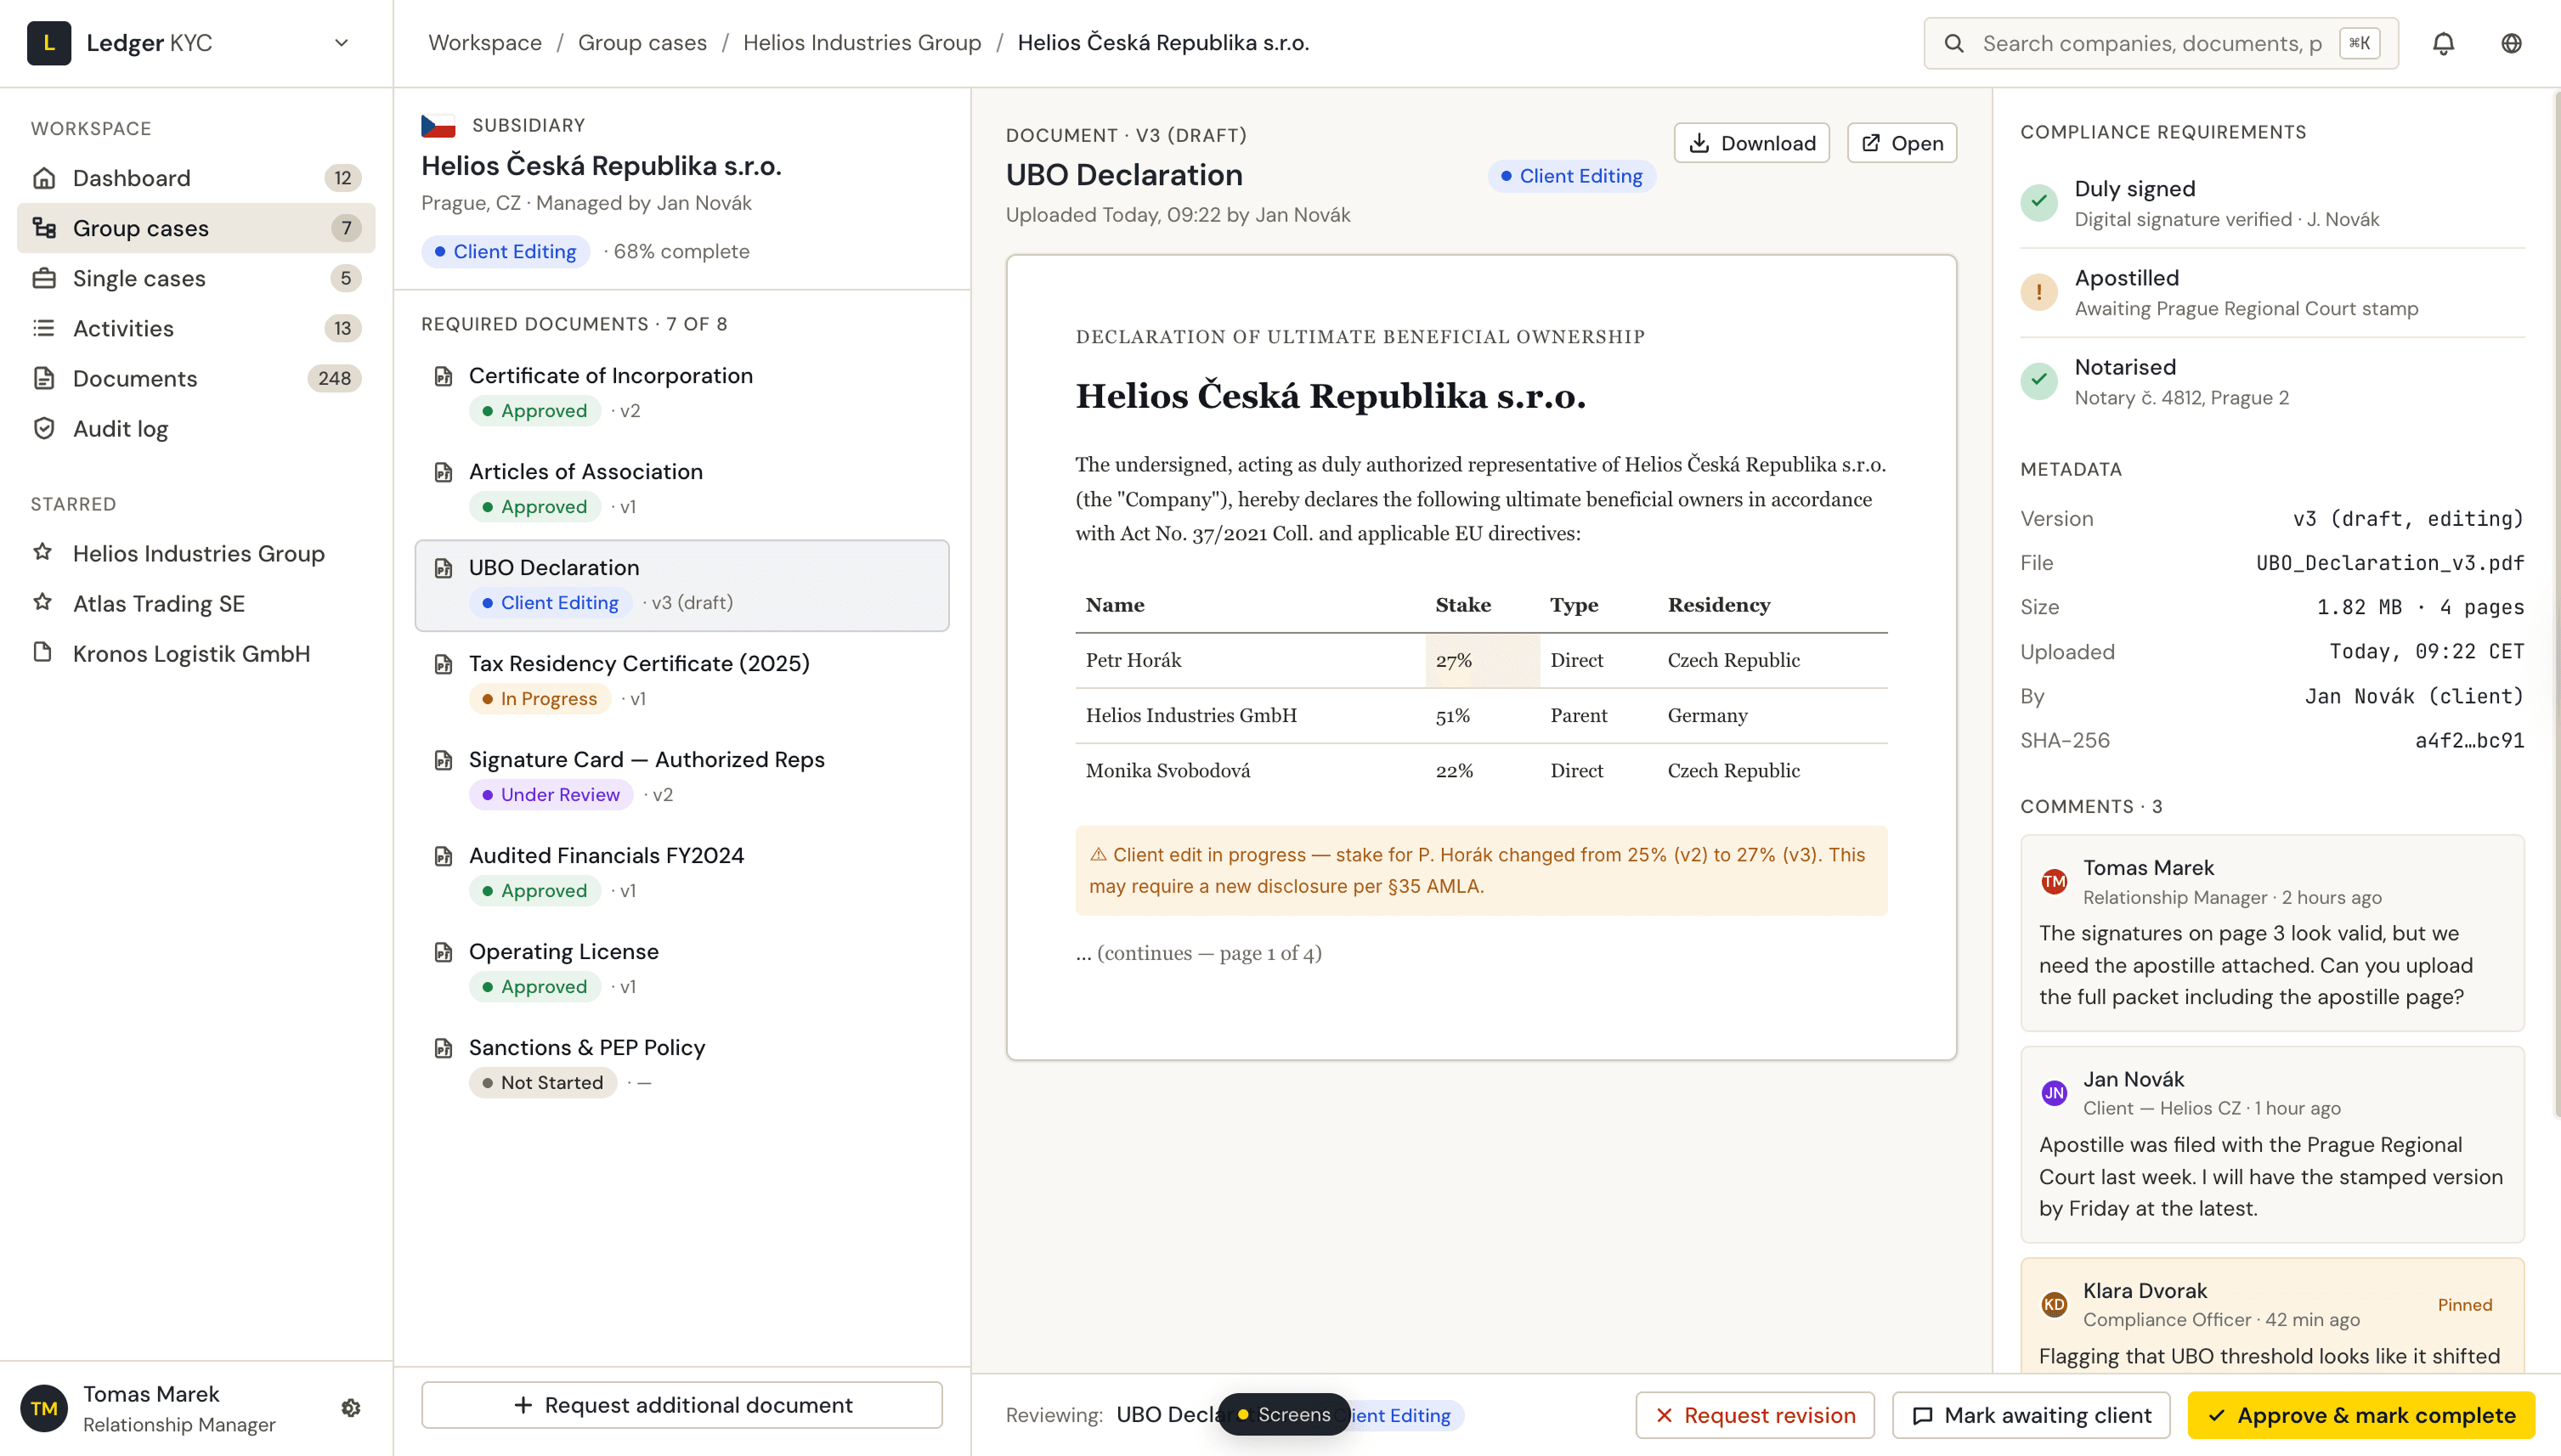Click the notifications bell icon
The width and height of the screenshot is (2561, 1456).
[x=2442, y=43]
